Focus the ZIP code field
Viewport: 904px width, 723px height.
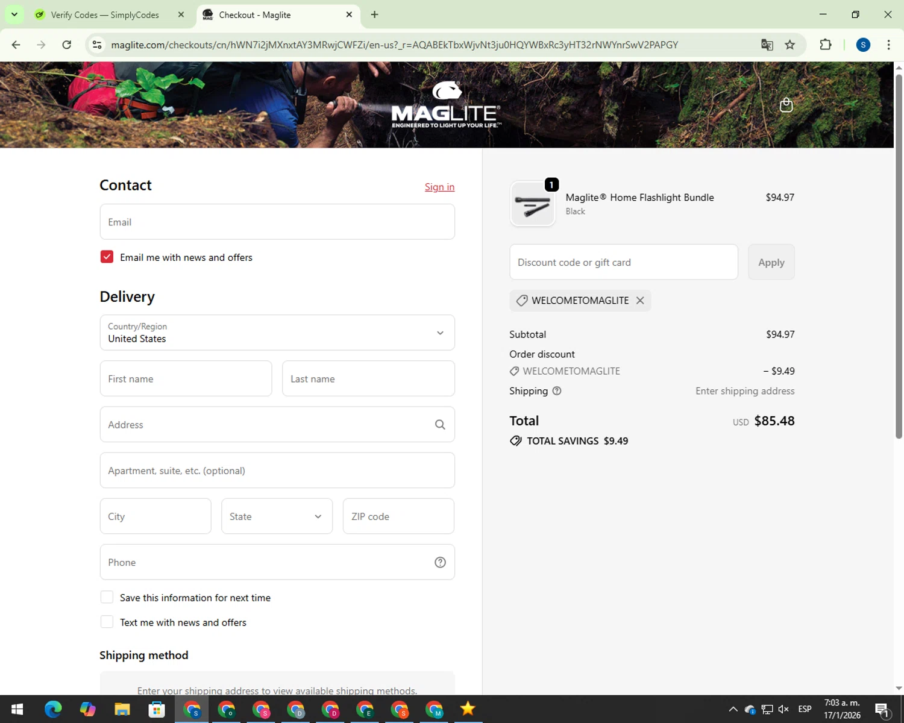coord(398,516)
